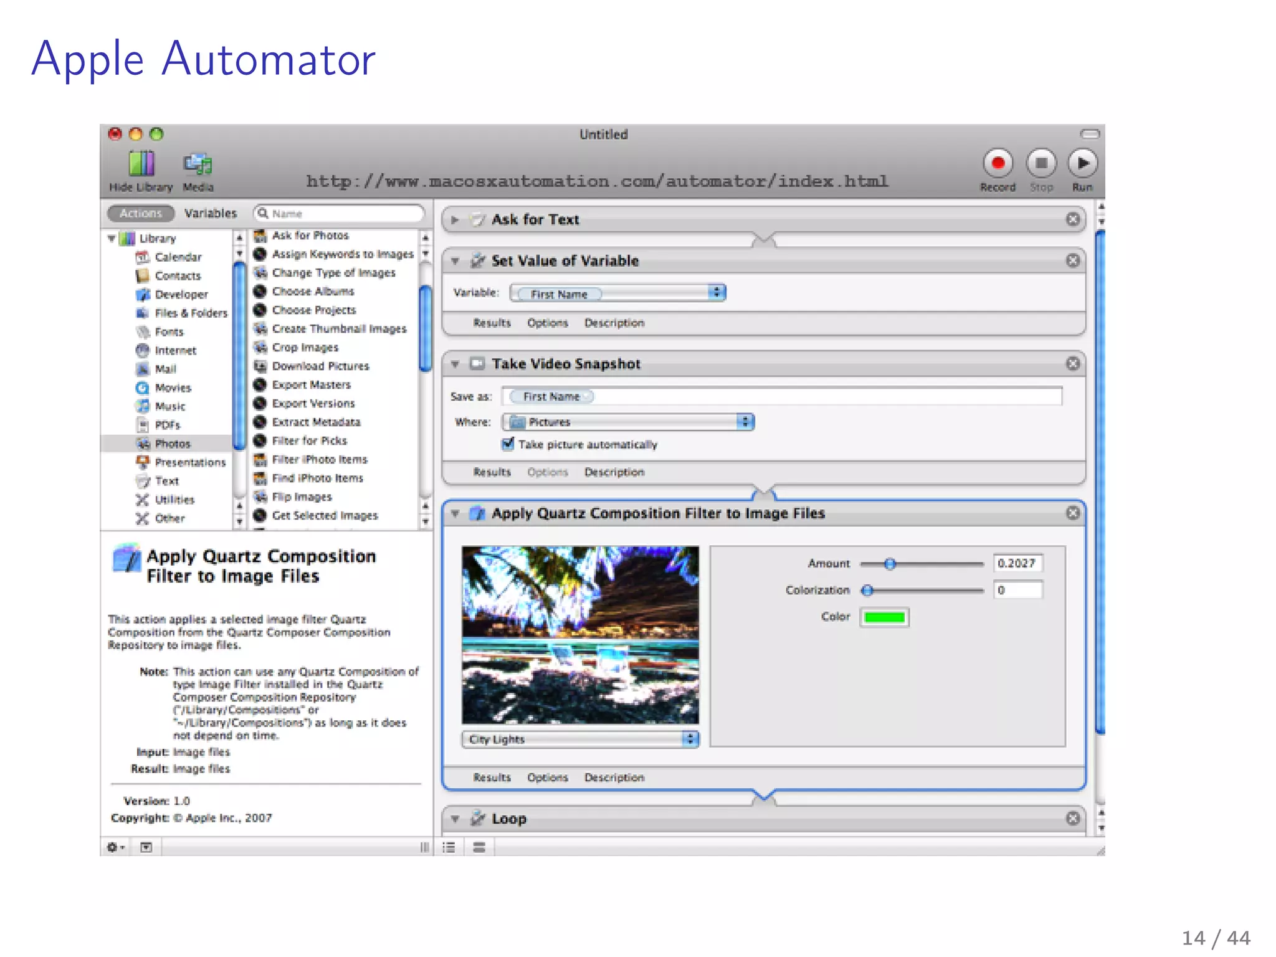This screenshot has height=957, width=1276.
Task: Open Results tab of Quartz filter action
Action: (492, 778)
